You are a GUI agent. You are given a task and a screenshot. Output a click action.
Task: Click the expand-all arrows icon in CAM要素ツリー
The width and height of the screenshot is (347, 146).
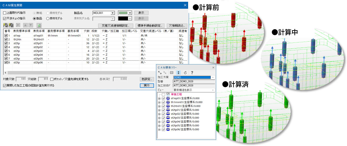[x=160, y=72]
